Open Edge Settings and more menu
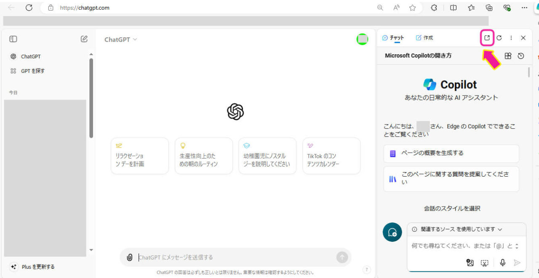539x278 pixels. [524, 8]
